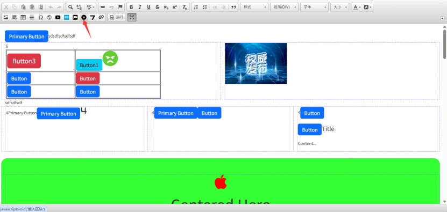Viewport: 447px width, 212px height.
Task: Click the 'Content...' text
Action: (x=307, y=143)
